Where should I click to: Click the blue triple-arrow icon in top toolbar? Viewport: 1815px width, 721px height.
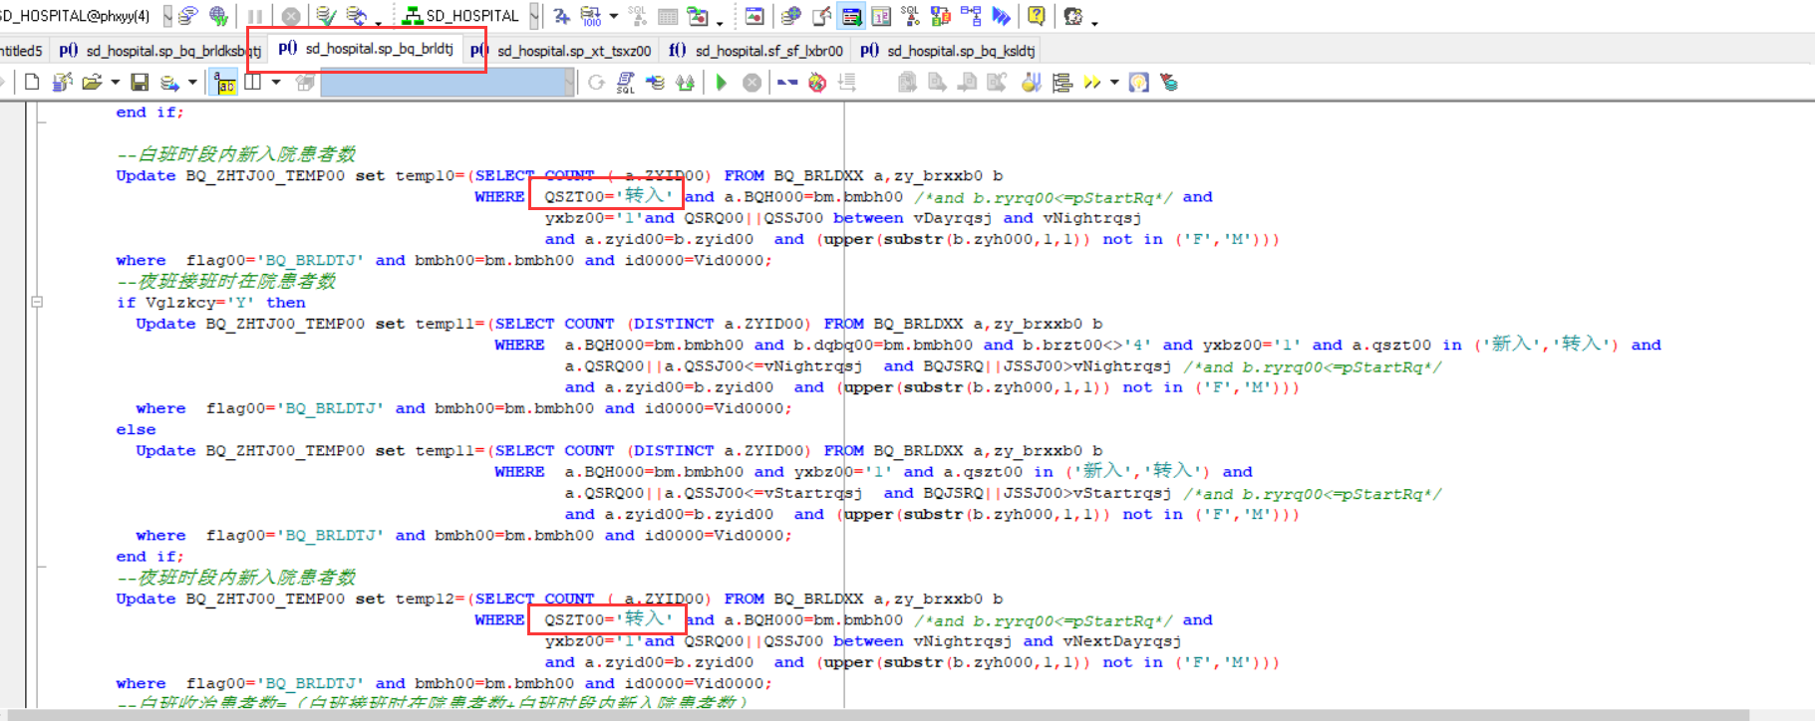point(1002,16)
